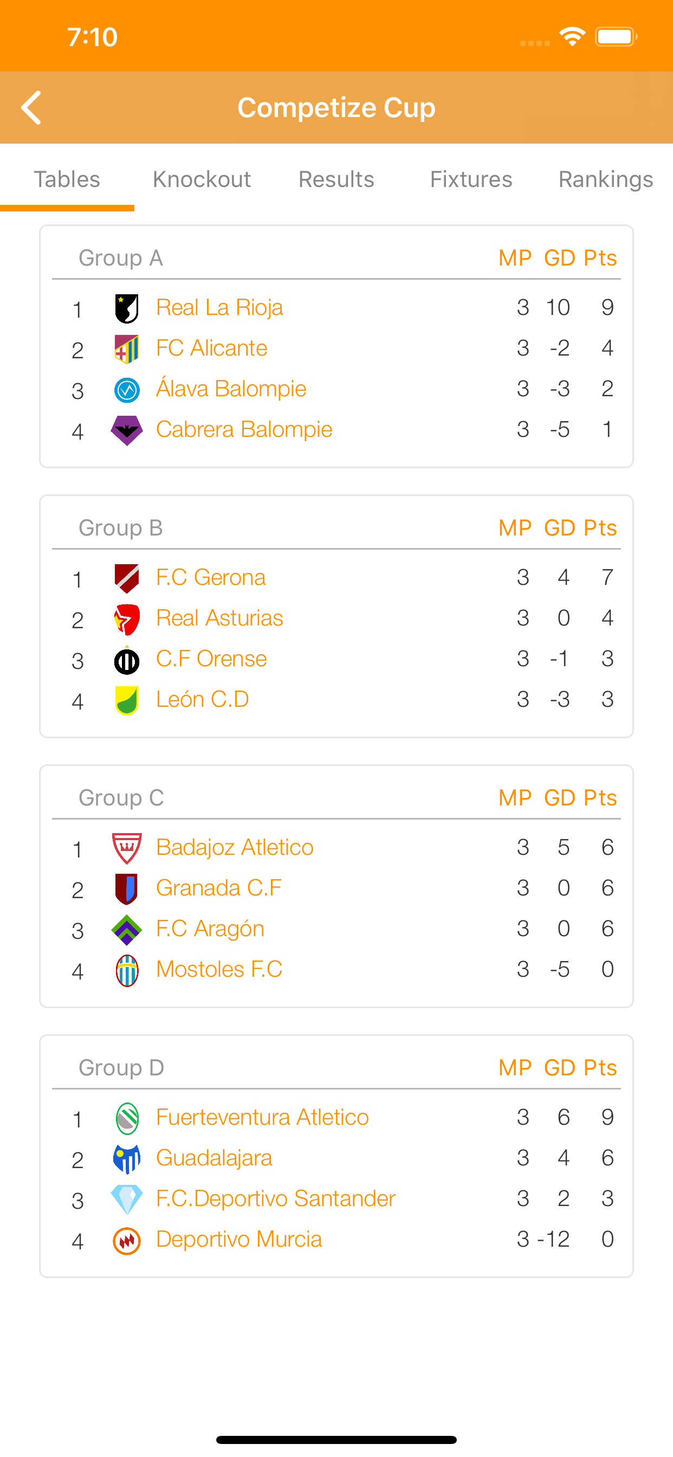Tap F.C Gerona maroon shield crest
This screenshot has height=1457, width=673.
click(127, 578)
